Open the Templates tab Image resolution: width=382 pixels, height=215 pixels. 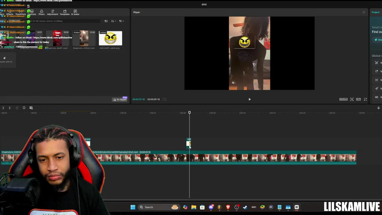click(64, 12)
